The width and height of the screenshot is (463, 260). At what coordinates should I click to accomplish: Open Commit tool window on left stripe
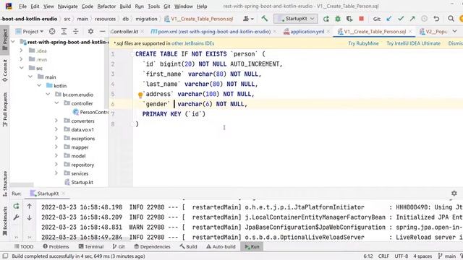(x=5, y=70)
